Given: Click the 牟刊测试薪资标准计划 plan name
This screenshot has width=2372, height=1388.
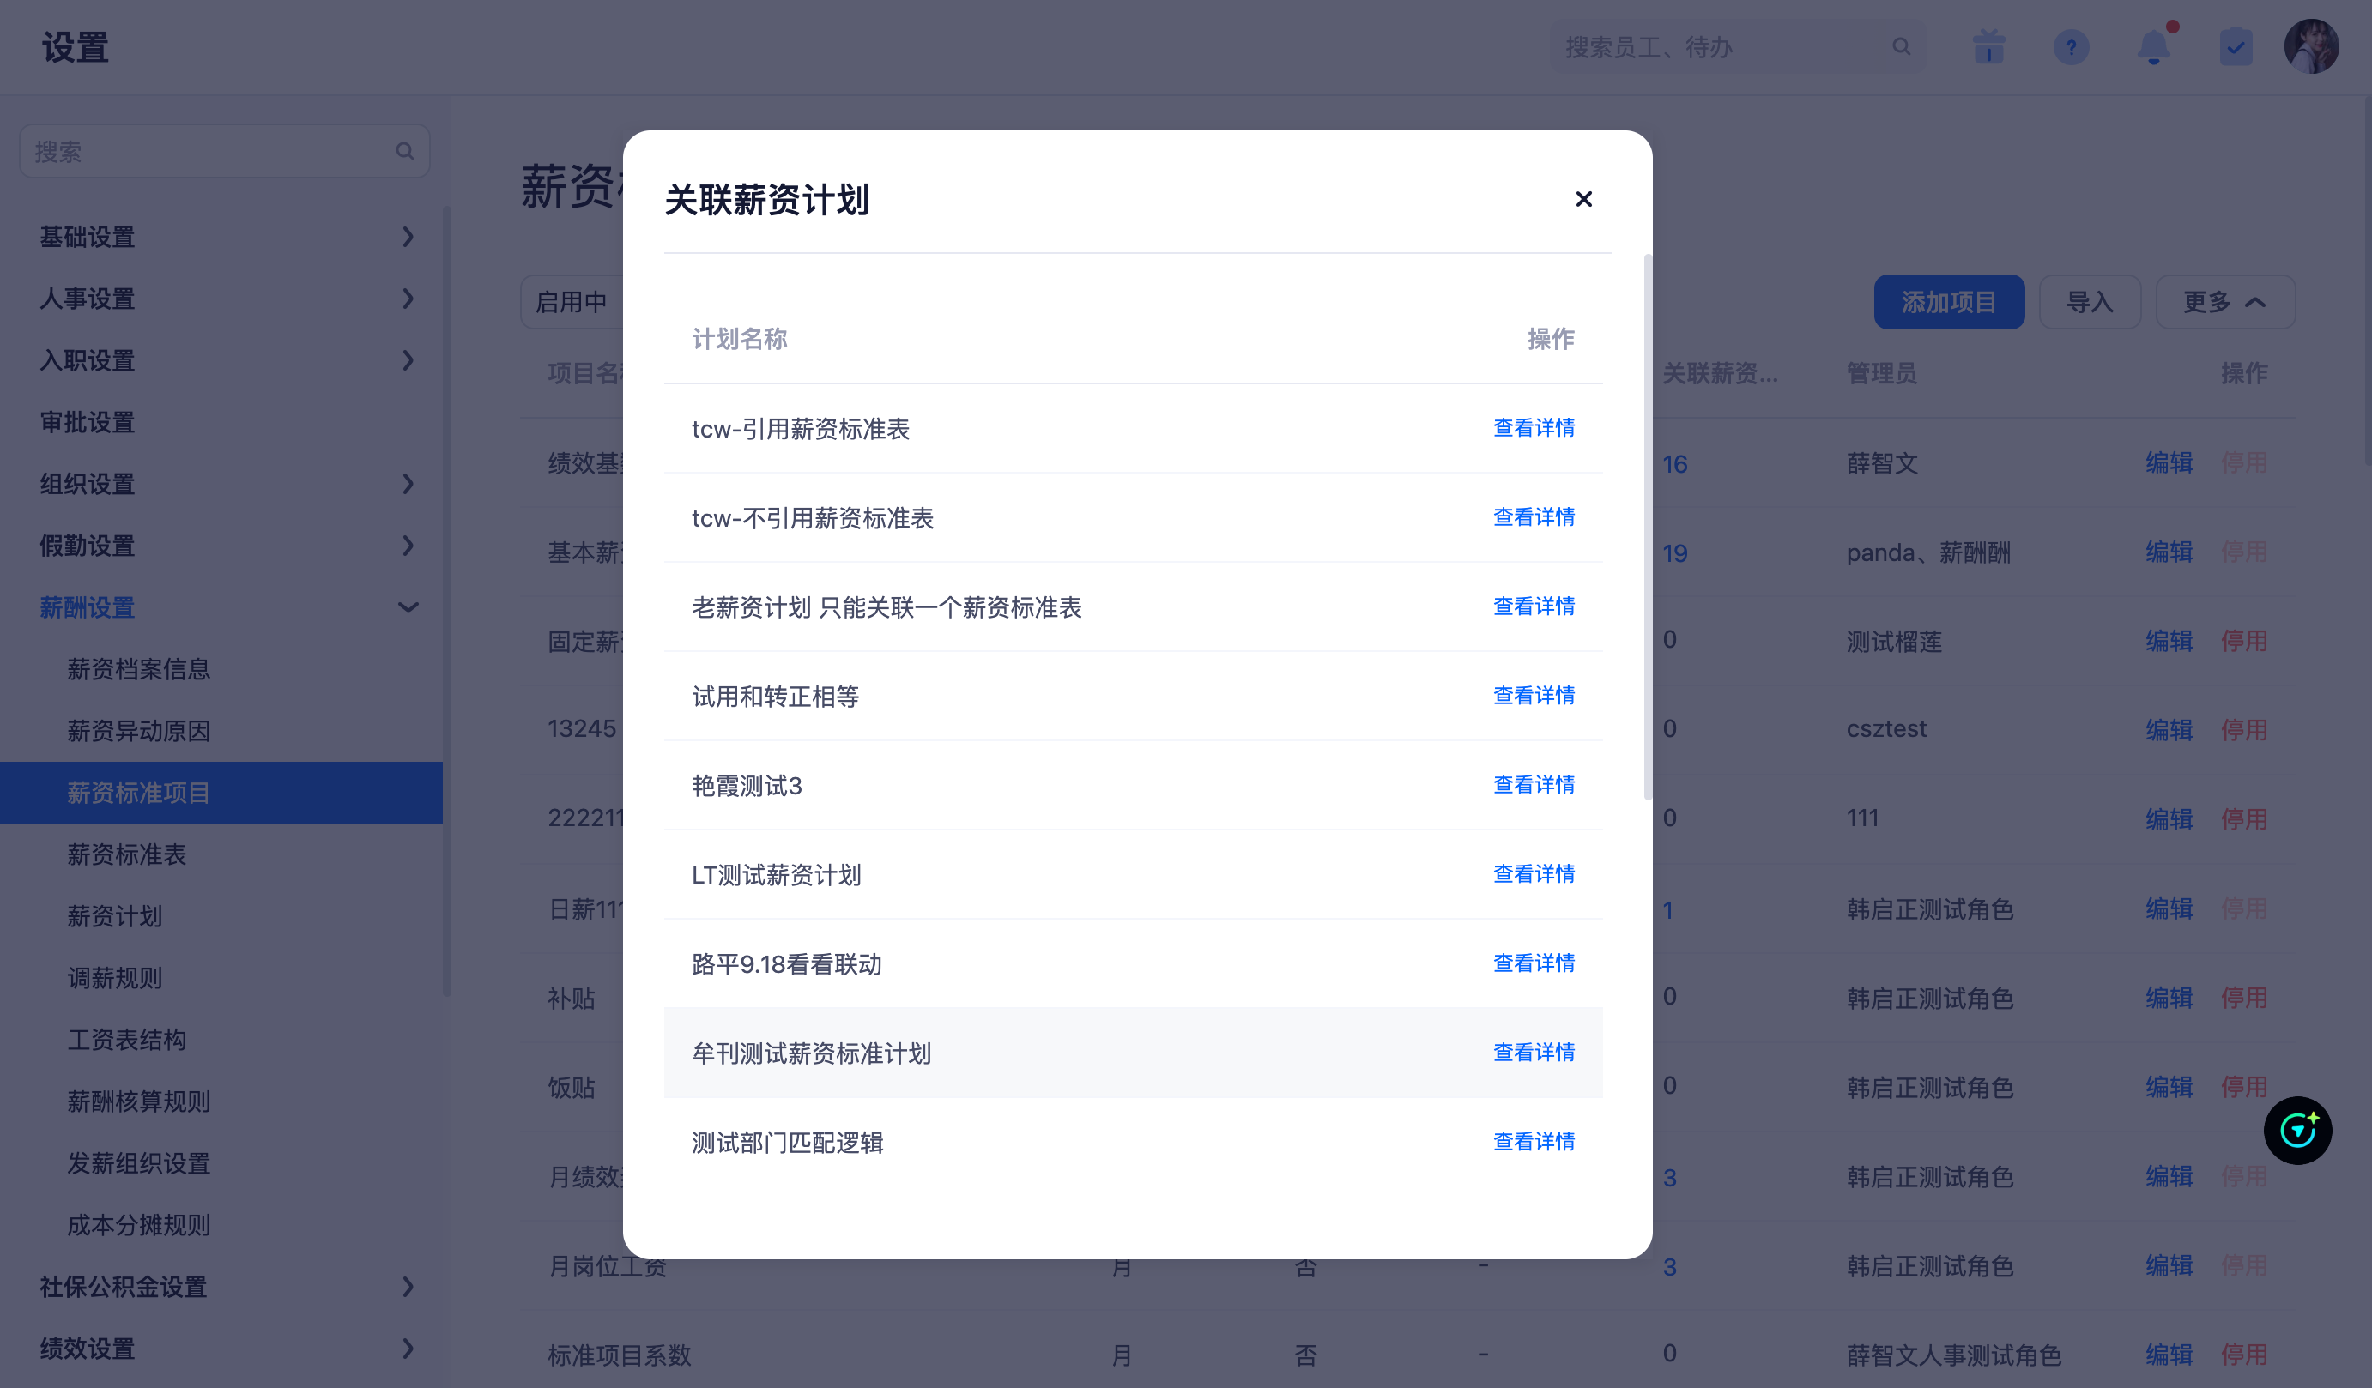Looking at the screenshot, I should point(811,1053).
